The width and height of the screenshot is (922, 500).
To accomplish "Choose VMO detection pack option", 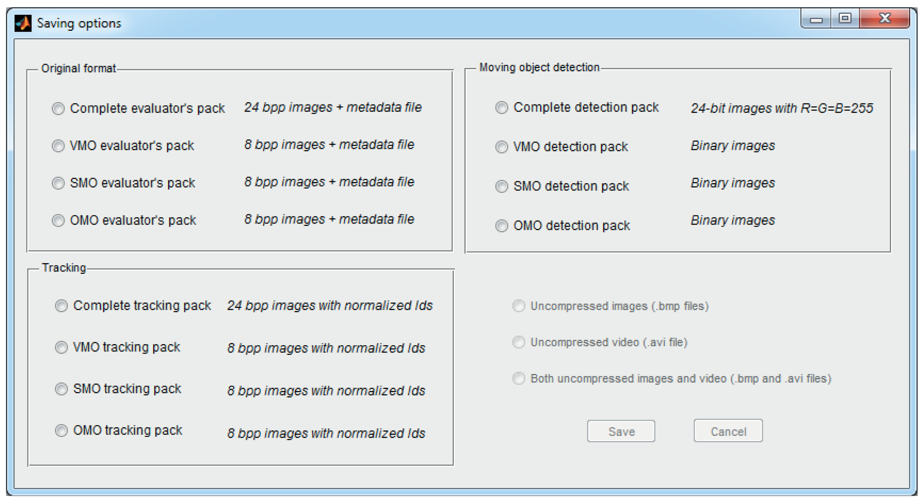I will tap(502, 147).
